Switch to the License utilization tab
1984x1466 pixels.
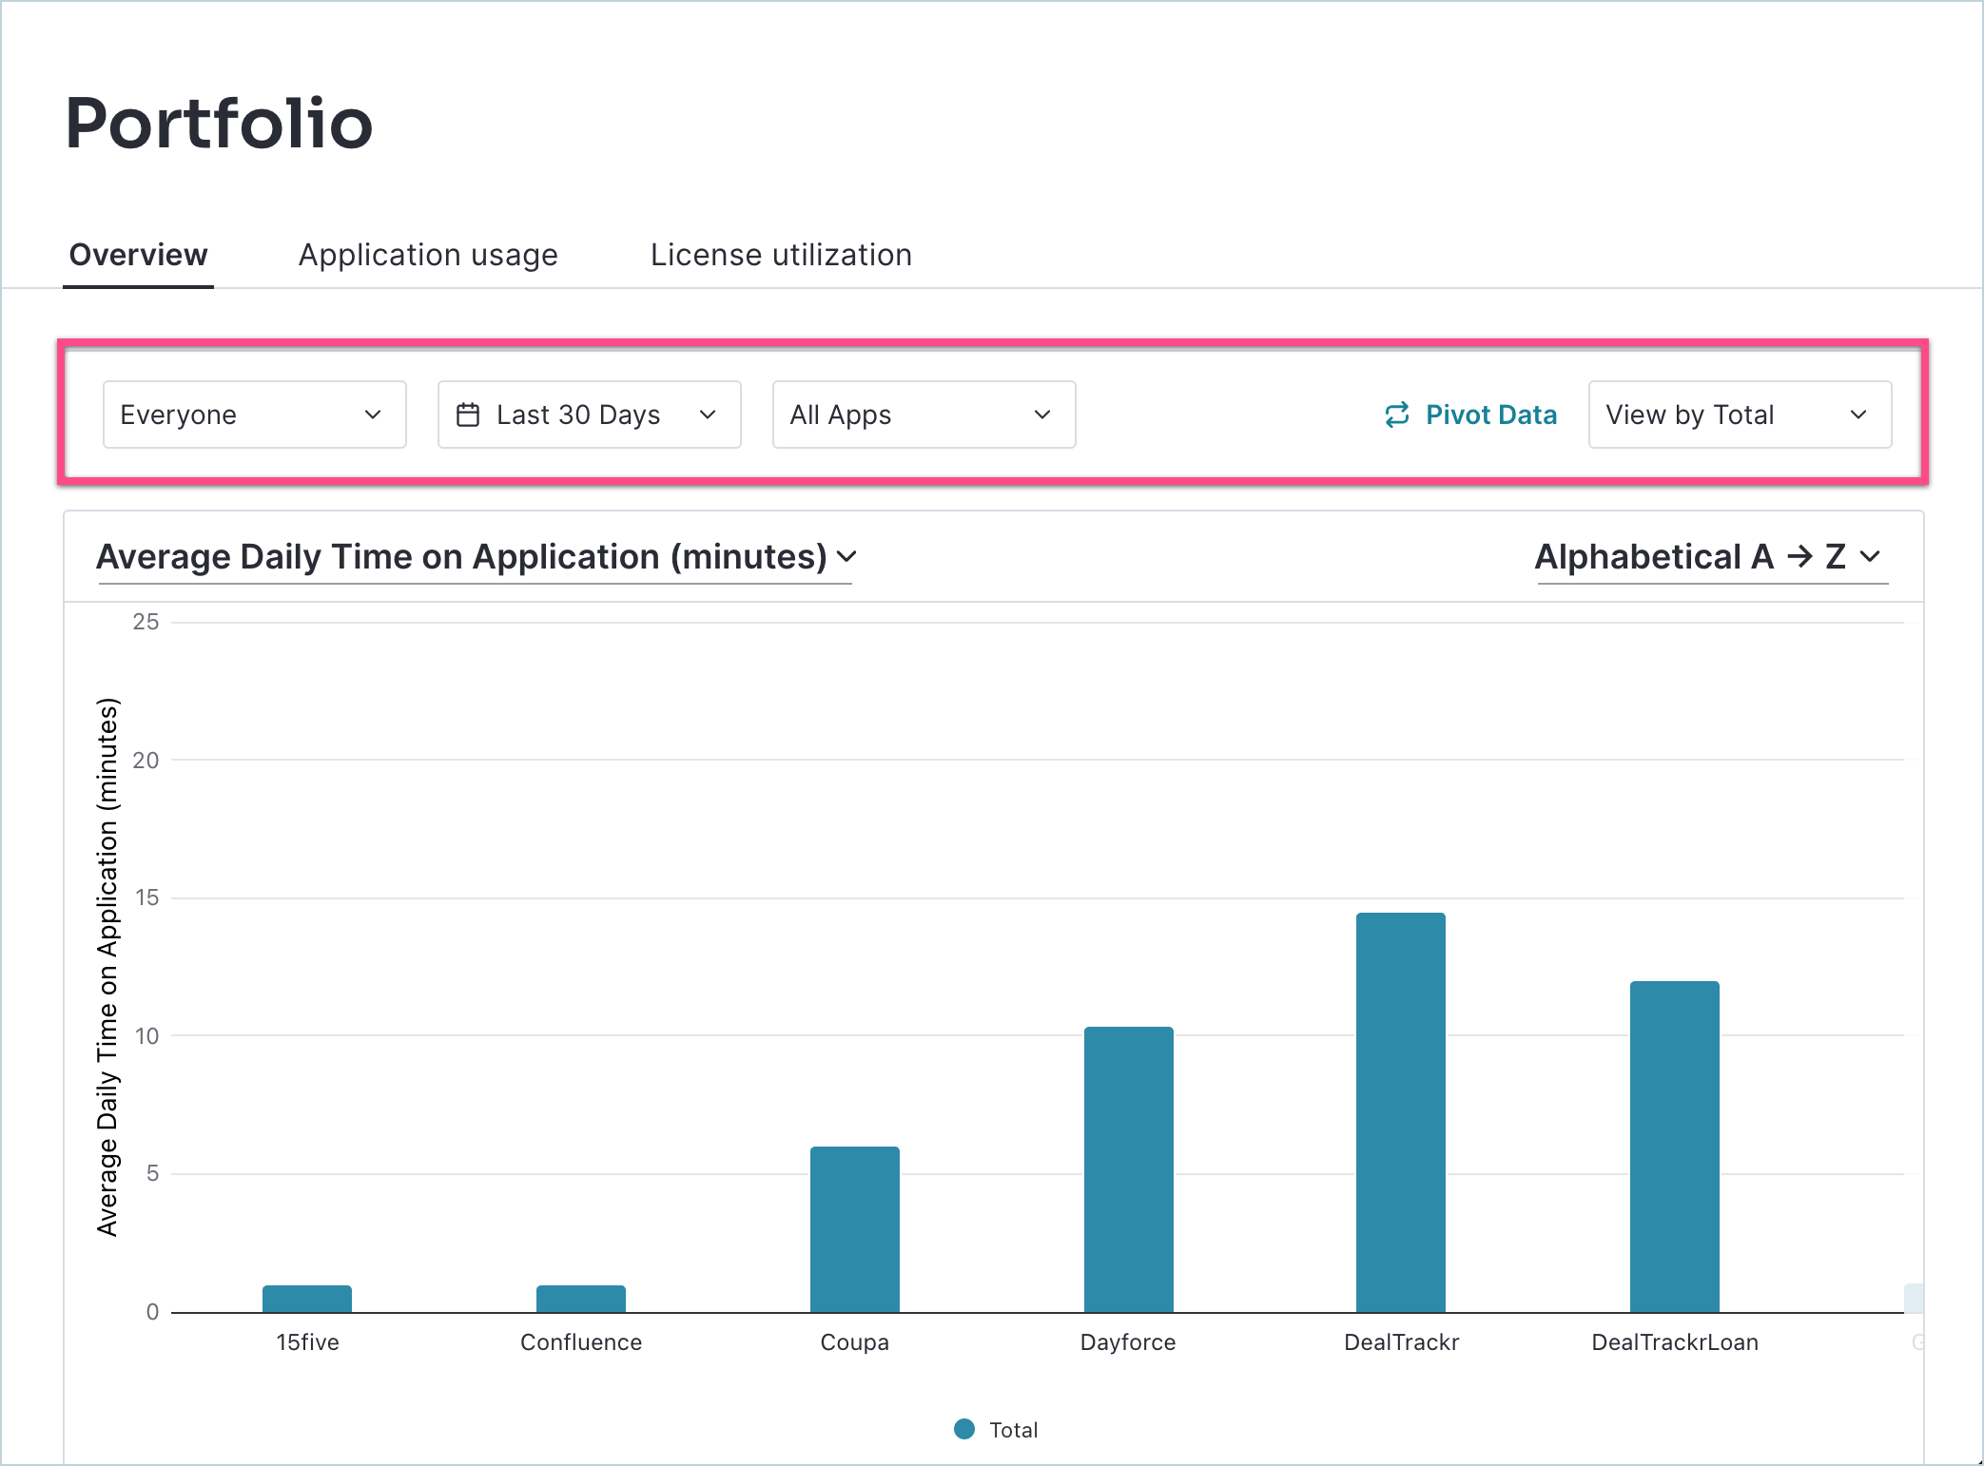click(780, 255)
